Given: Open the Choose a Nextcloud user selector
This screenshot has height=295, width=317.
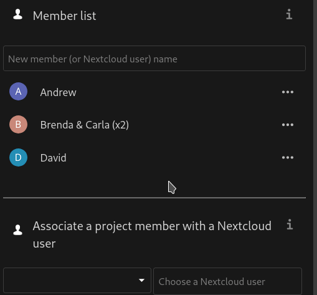Looking at the screenshot, I should (x=227, y=281).
